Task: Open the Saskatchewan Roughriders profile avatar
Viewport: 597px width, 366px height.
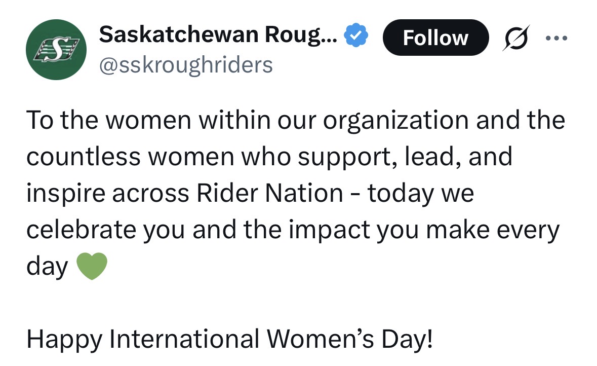Action: click(57, 49)
